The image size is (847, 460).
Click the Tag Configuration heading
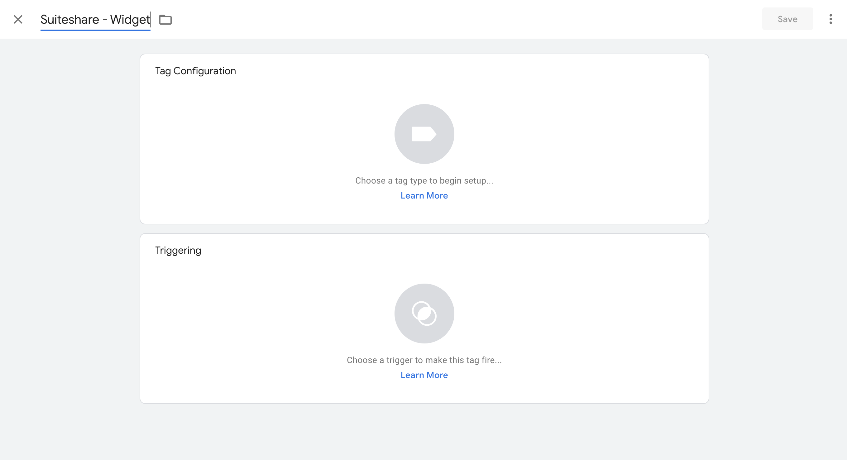196,71
